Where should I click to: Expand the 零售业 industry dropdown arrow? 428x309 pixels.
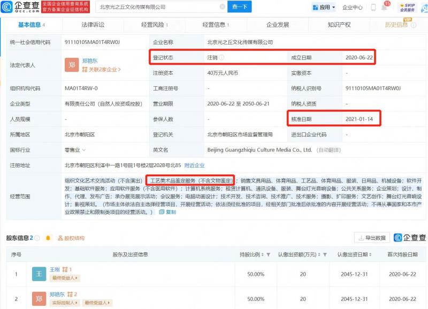pos(84,150)
